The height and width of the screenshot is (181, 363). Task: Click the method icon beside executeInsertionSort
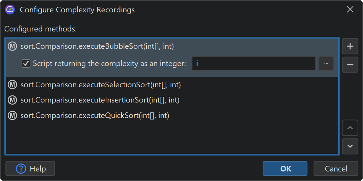pos(13,100)
